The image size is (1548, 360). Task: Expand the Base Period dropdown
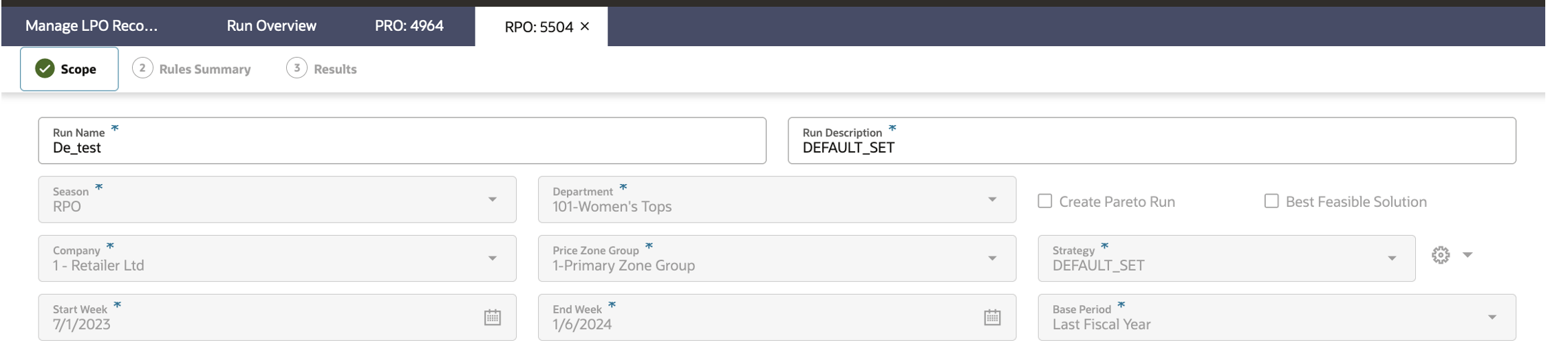[x=1277, y=317]
